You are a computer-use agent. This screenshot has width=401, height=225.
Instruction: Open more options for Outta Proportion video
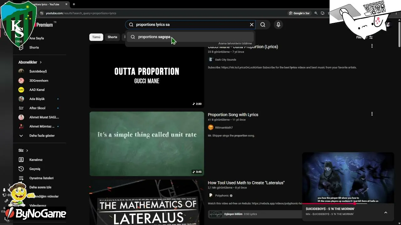372,46
